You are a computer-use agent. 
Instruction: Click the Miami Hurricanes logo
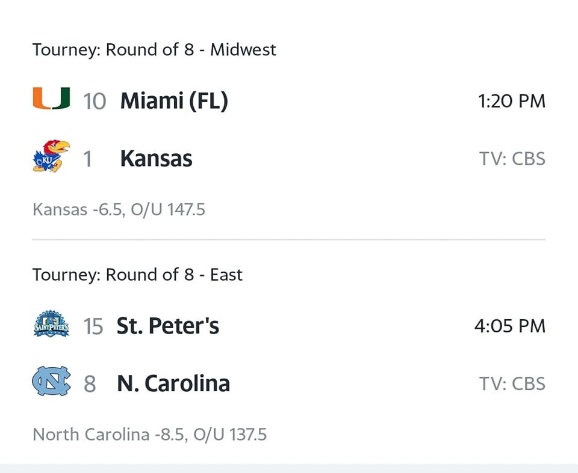click(x=51, y=100)
